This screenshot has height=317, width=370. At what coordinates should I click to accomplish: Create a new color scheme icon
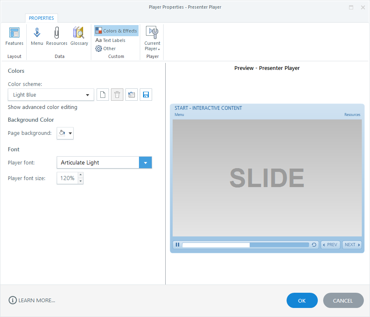103,95
